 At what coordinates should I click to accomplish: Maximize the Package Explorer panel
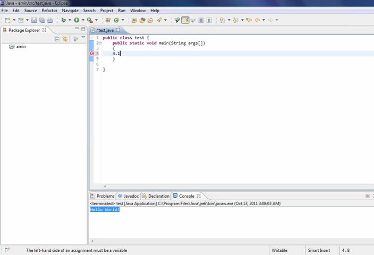coord(83,29)
